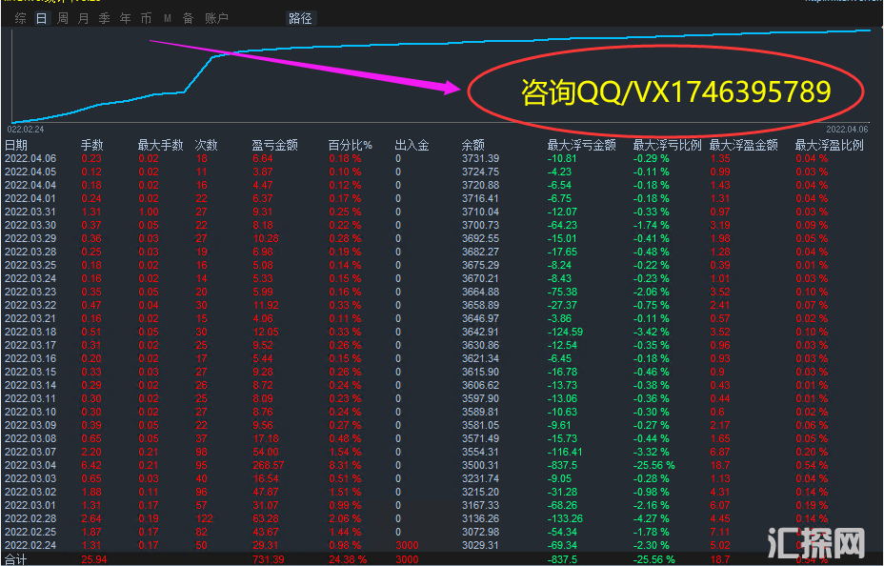Select the 日 daily tab
The width and height of the screenshot is (884, 566).
[x=42, y=19]
